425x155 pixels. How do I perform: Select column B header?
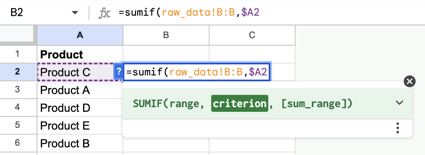click(166, 35)
